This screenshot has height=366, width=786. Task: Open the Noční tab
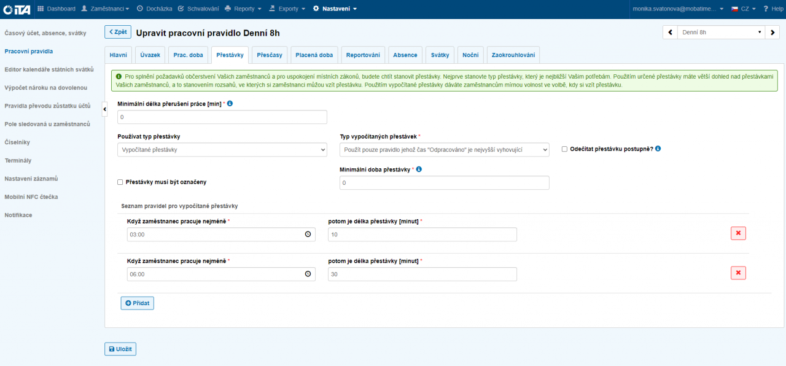[x=470, y=55]
